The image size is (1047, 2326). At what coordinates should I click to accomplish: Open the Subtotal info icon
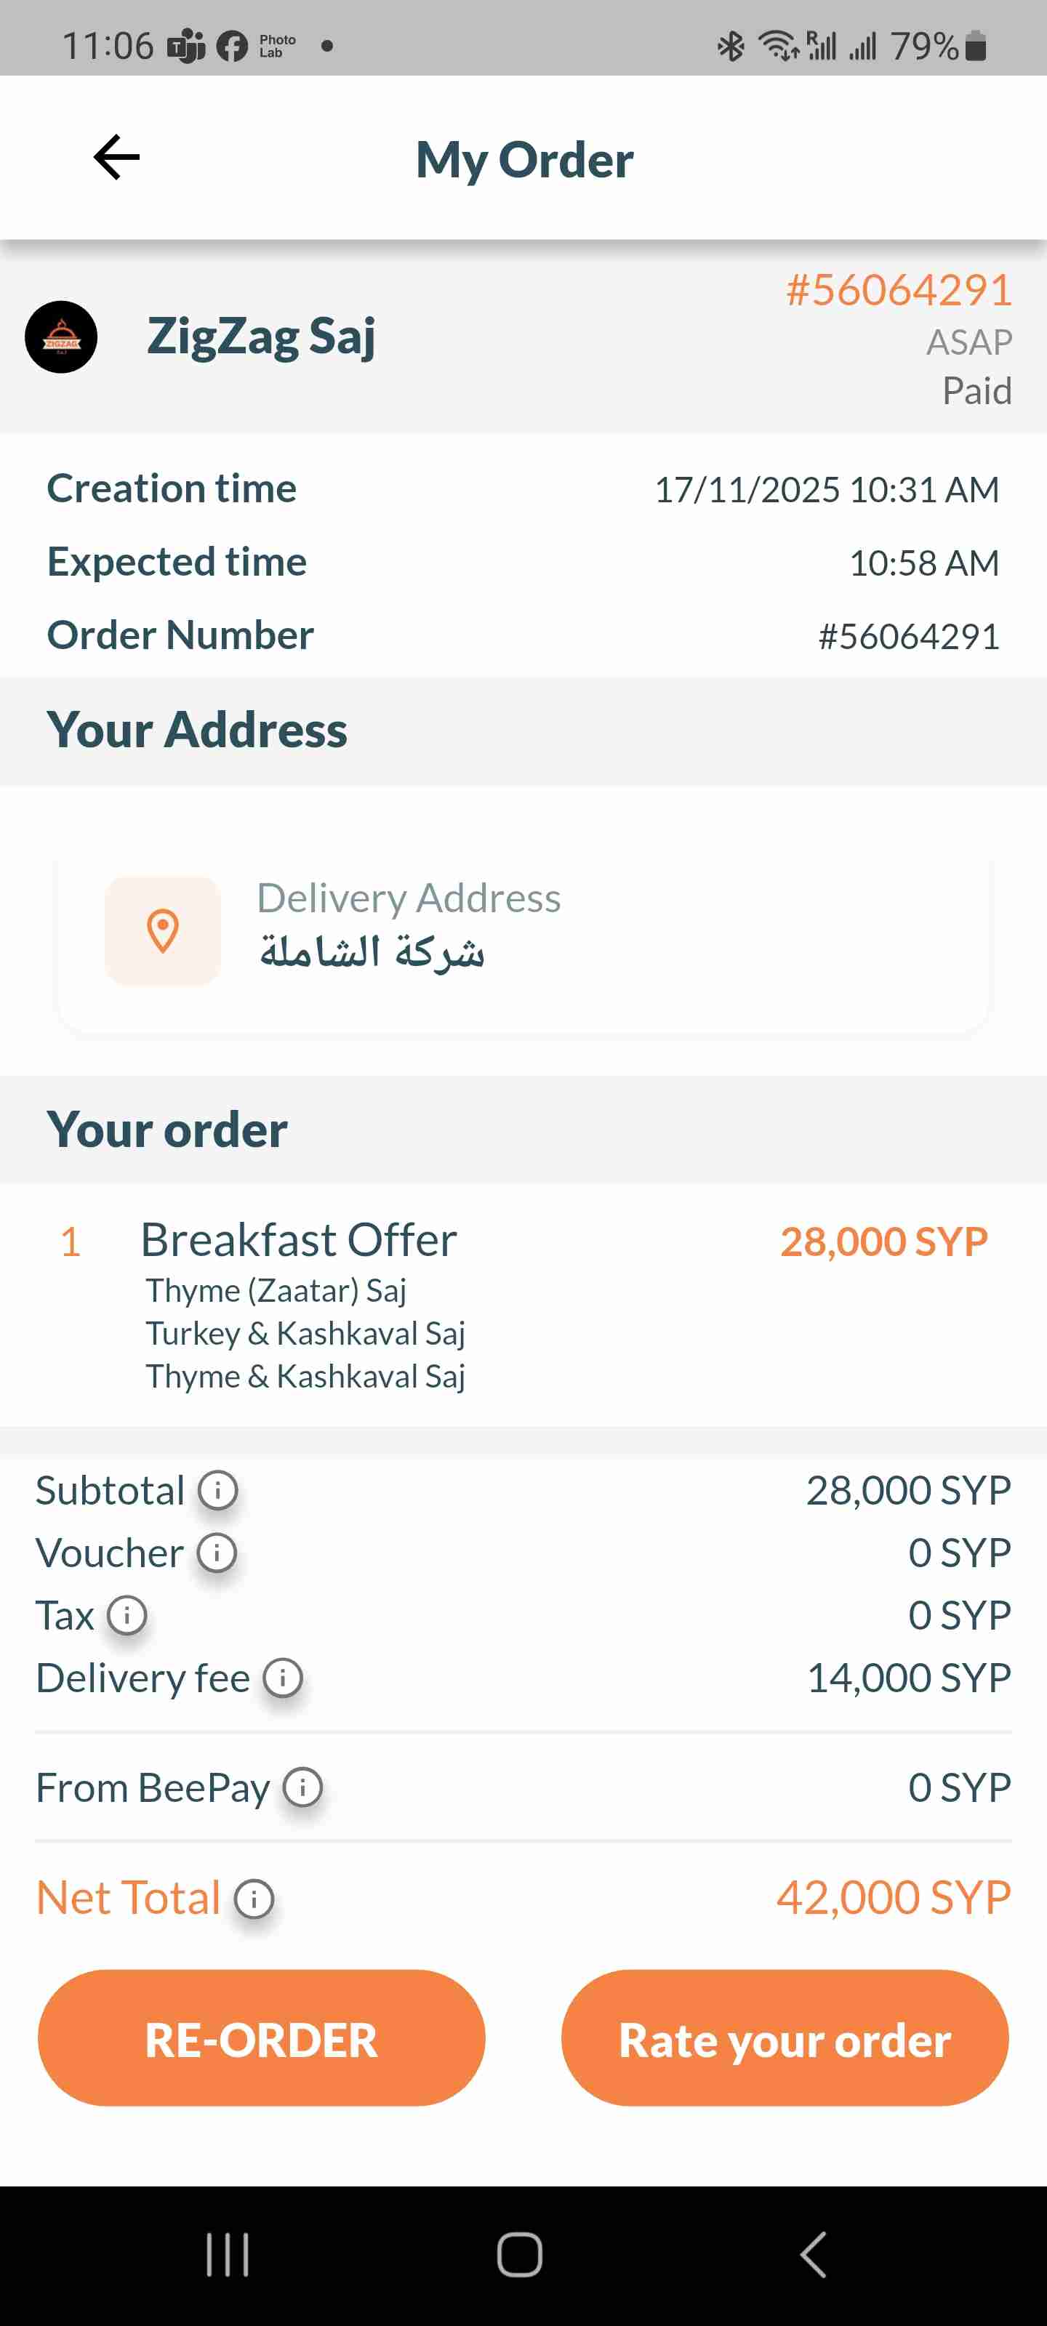point(217,1490)
